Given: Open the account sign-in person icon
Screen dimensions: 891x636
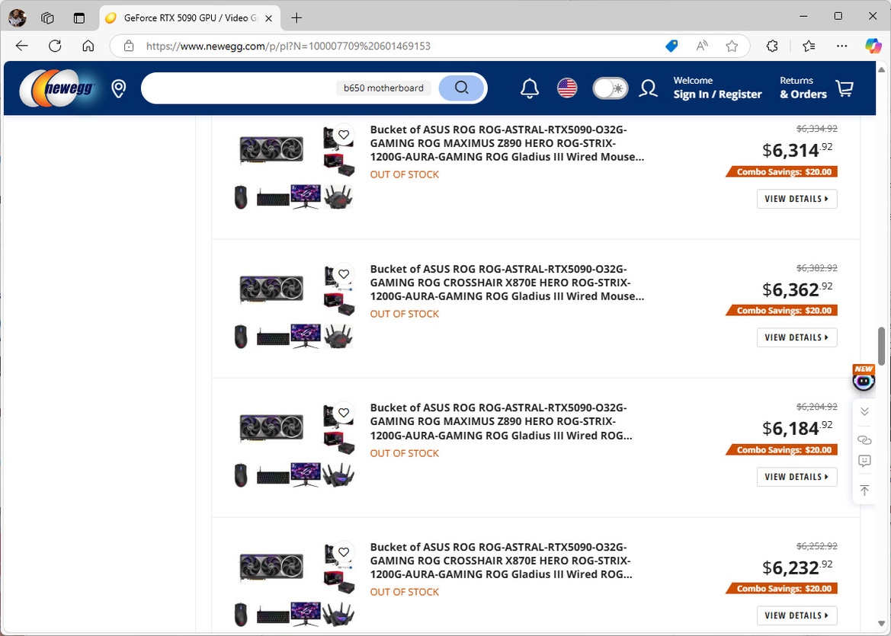Looking at the screenshot, I should point(648,88).
